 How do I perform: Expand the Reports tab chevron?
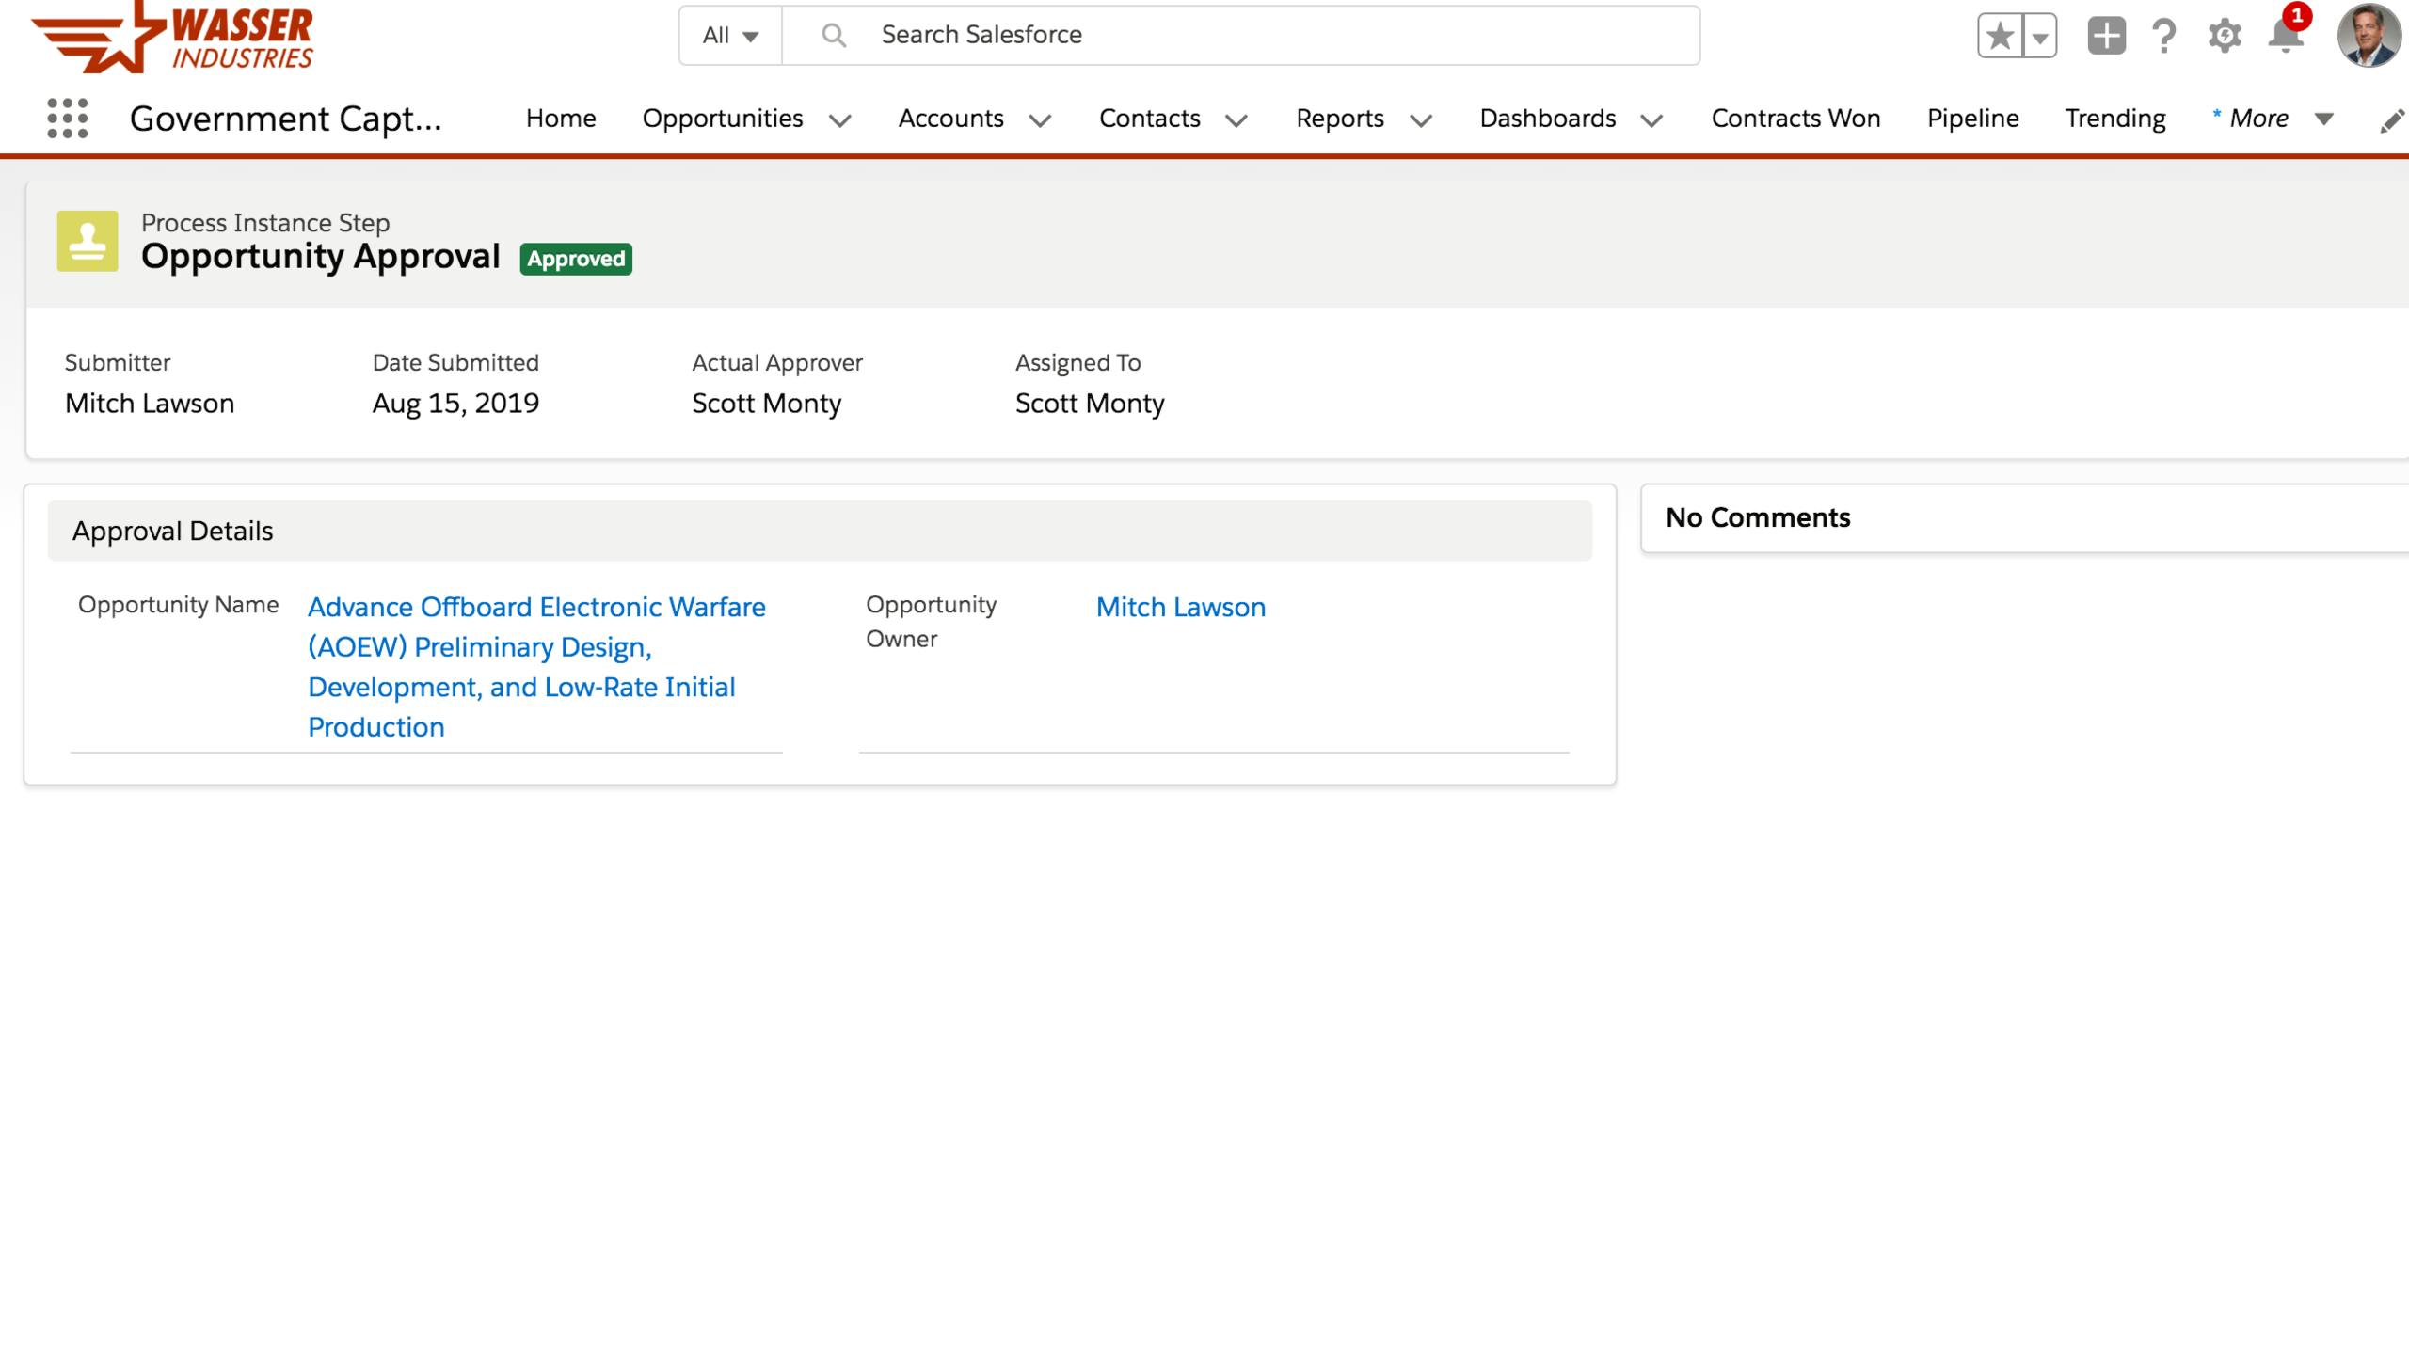[x=1421, y=120]
